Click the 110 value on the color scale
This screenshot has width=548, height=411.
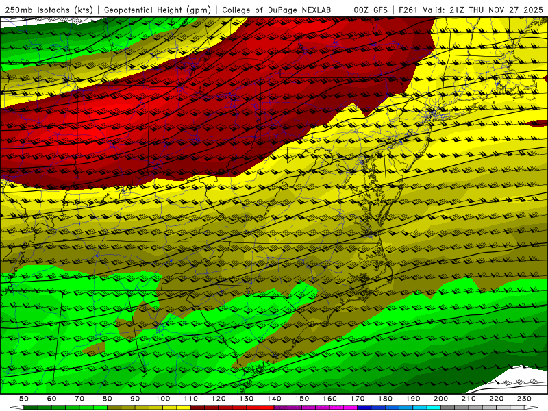click(191, 399)
